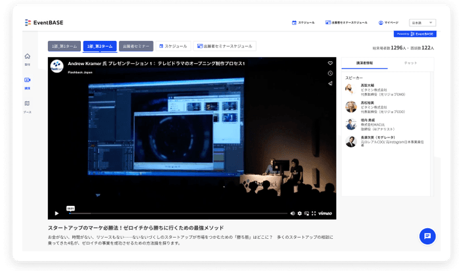The width and height of the screenshot is (463, 271).
Task: Open the 受付 home icon in sidebar
Action: pos(27,57)
